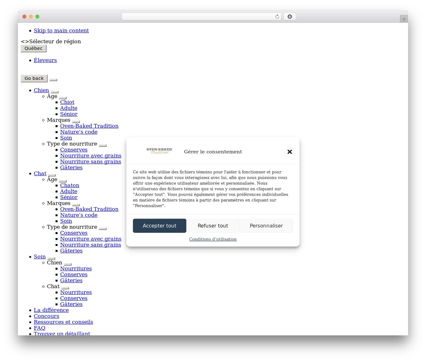Expand Type de nourriture under Chien
Viewport: 426px width, 361px height.
coord(103,145)
